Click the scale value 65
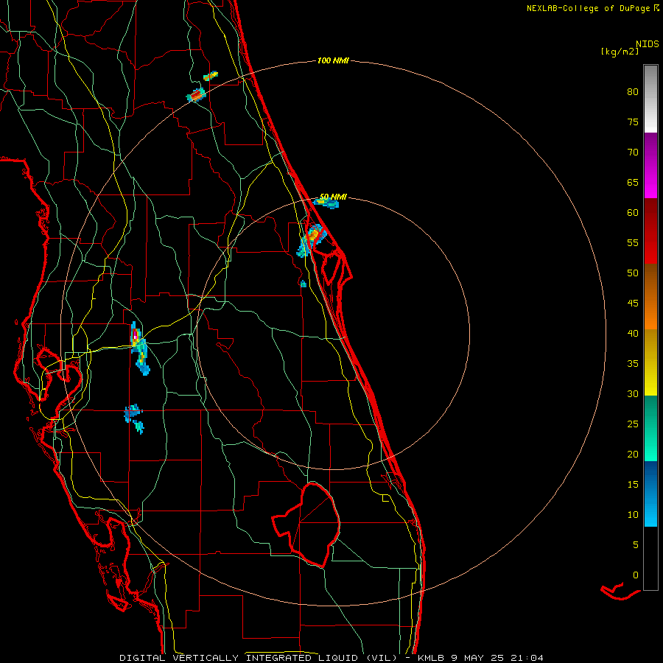This screenshot has width=663, height=663. point(633,182)
